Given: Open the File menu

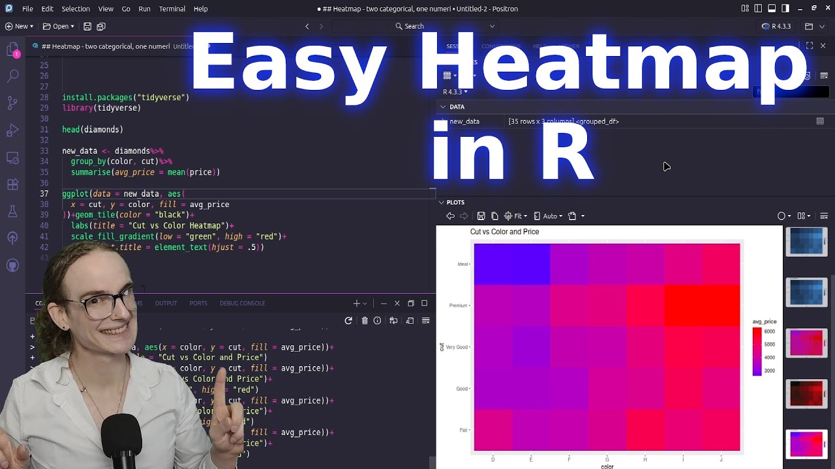Looking at the screenshot, I should click(27, 8).
